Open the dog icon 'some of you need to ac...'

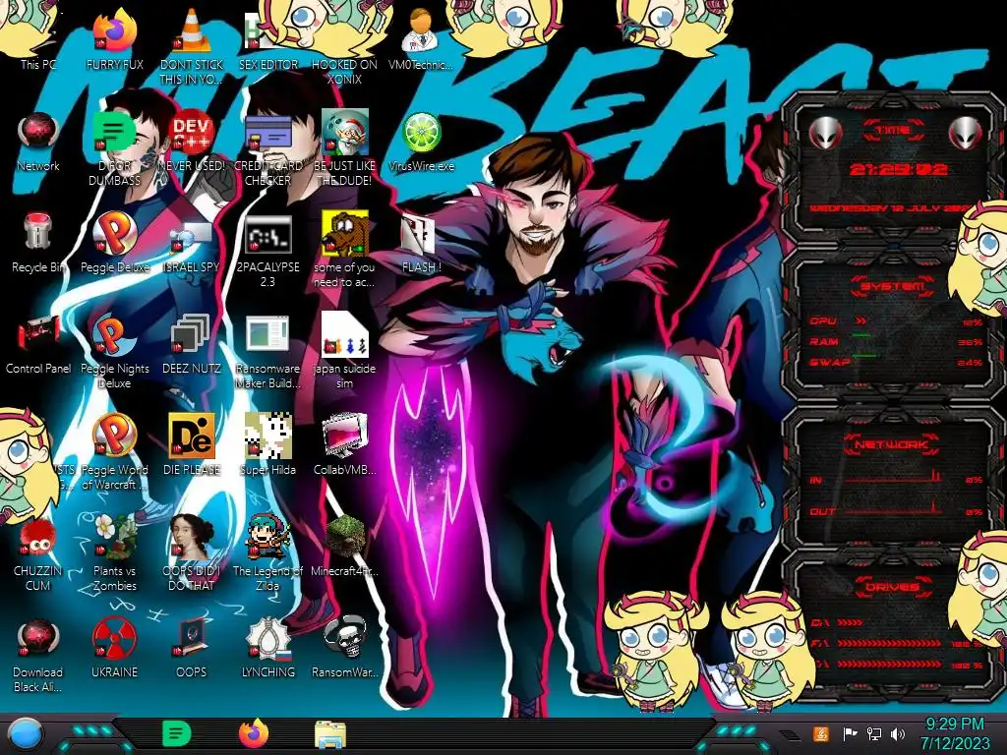click(x=344, y=249)
